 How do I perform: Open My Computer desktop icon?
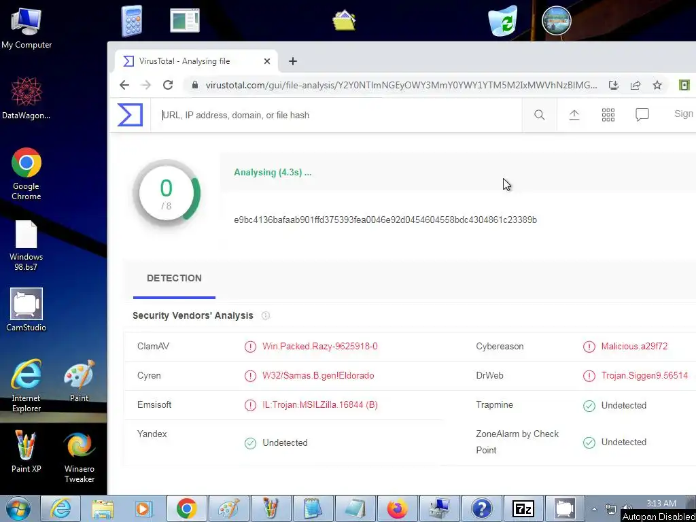[27, 27]
